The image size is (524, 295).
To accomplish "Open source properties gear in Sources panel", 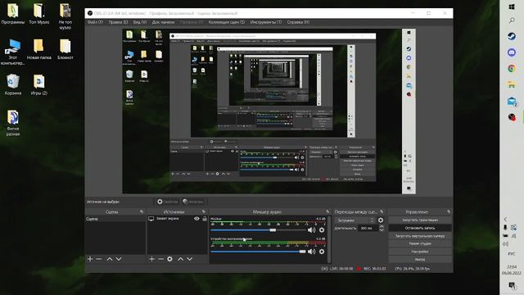I will [169, 259].
